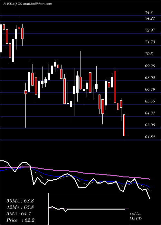
Task: Click the 61.84 price axis label
Action: pos(150,137)
